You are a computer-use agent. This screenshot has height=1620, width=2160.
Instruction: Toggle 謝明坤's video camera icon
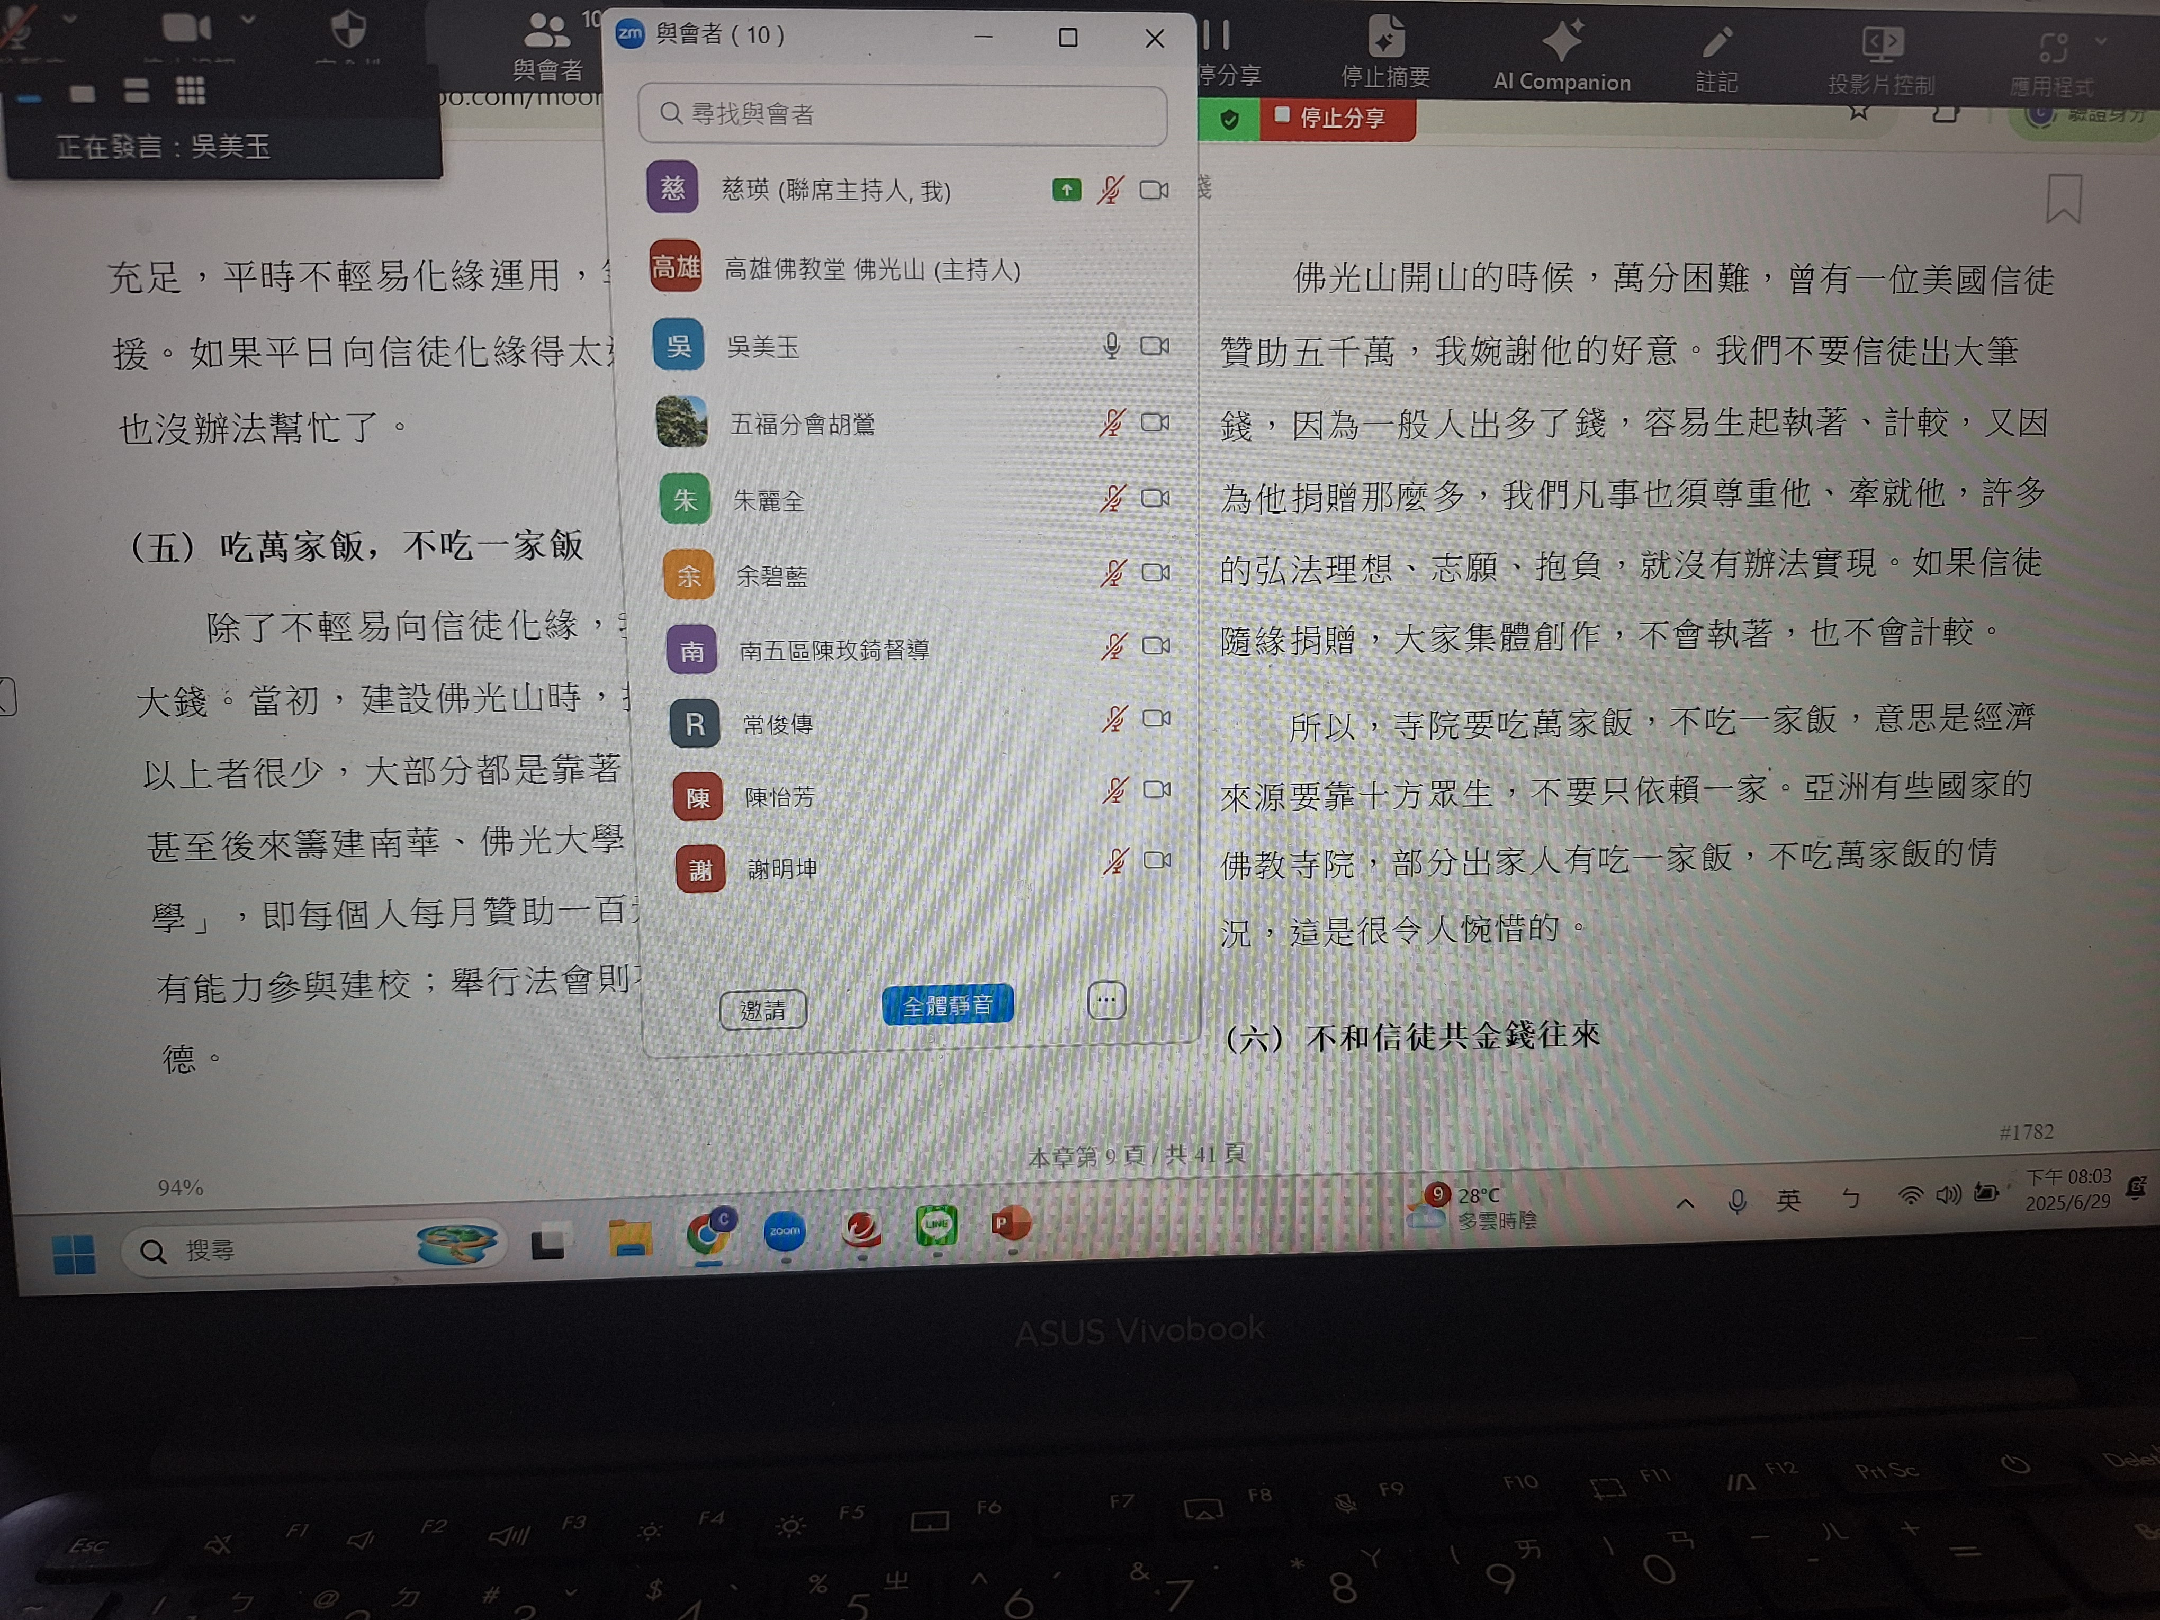[x=1157, y=860]
